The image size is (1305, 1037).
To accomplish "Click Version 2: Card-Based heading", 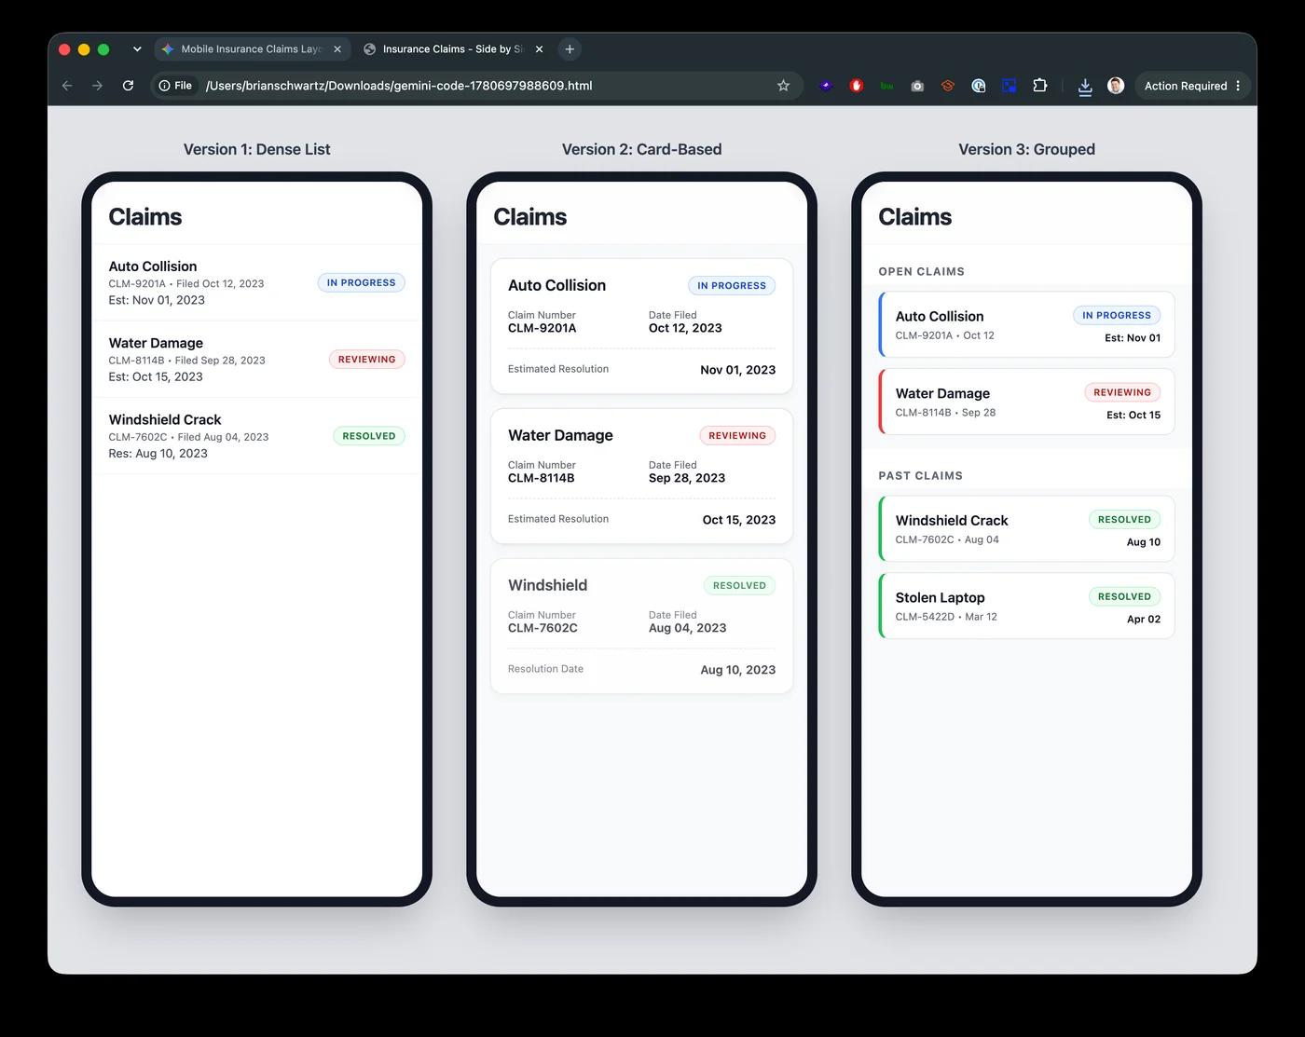I will pyautogui.click(x=641, y=149).
